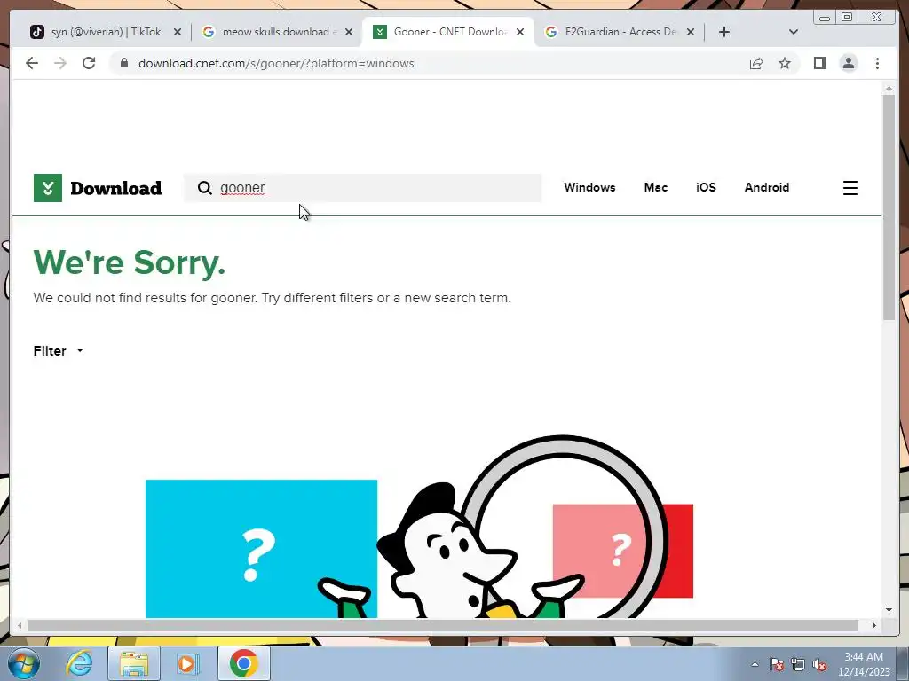This screenshot has height=681, width=909.
Task: Minimize the Chrome window
Action: click(x=825, y=18)
